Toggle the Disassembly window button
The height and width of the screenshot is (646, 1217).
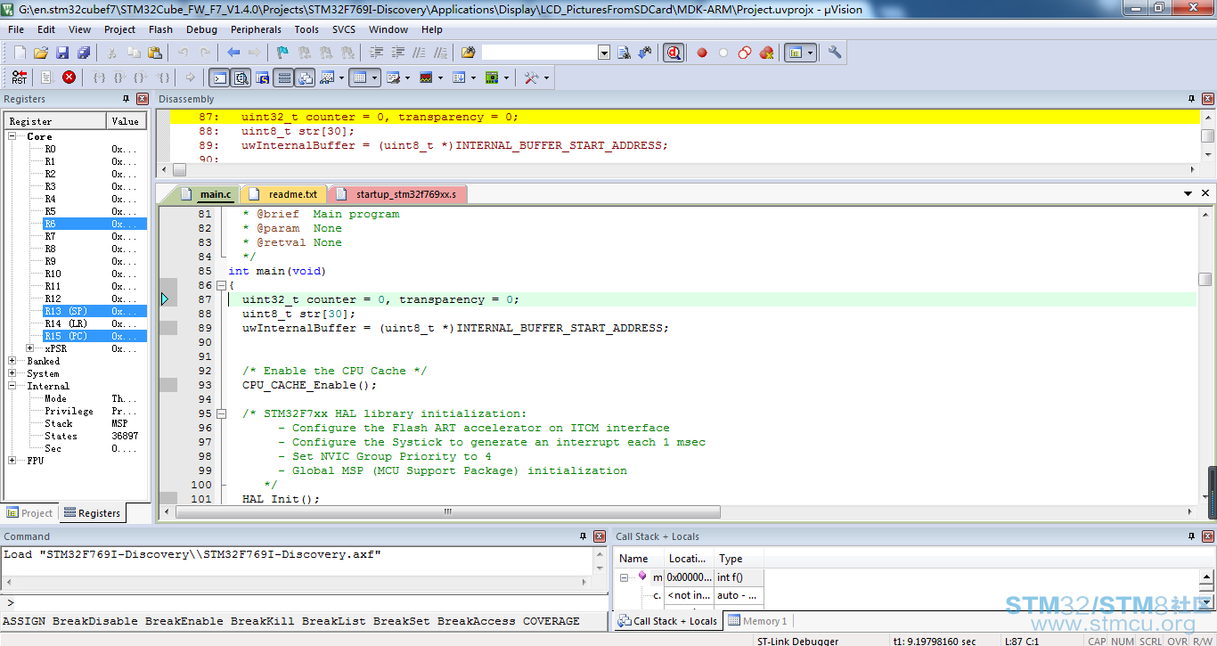(x=241, y=78)
